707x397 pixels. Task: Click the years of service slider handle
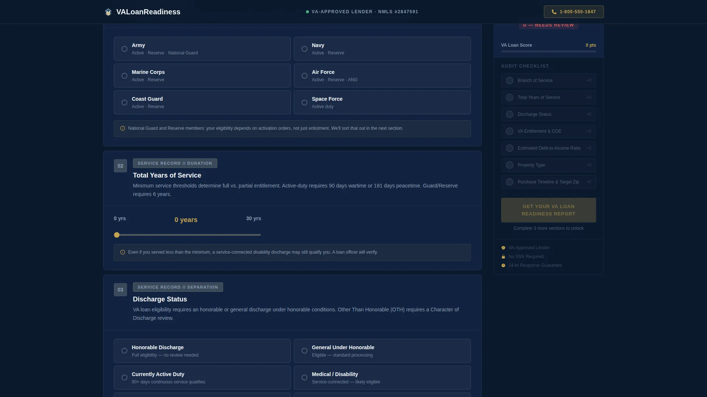117,235
